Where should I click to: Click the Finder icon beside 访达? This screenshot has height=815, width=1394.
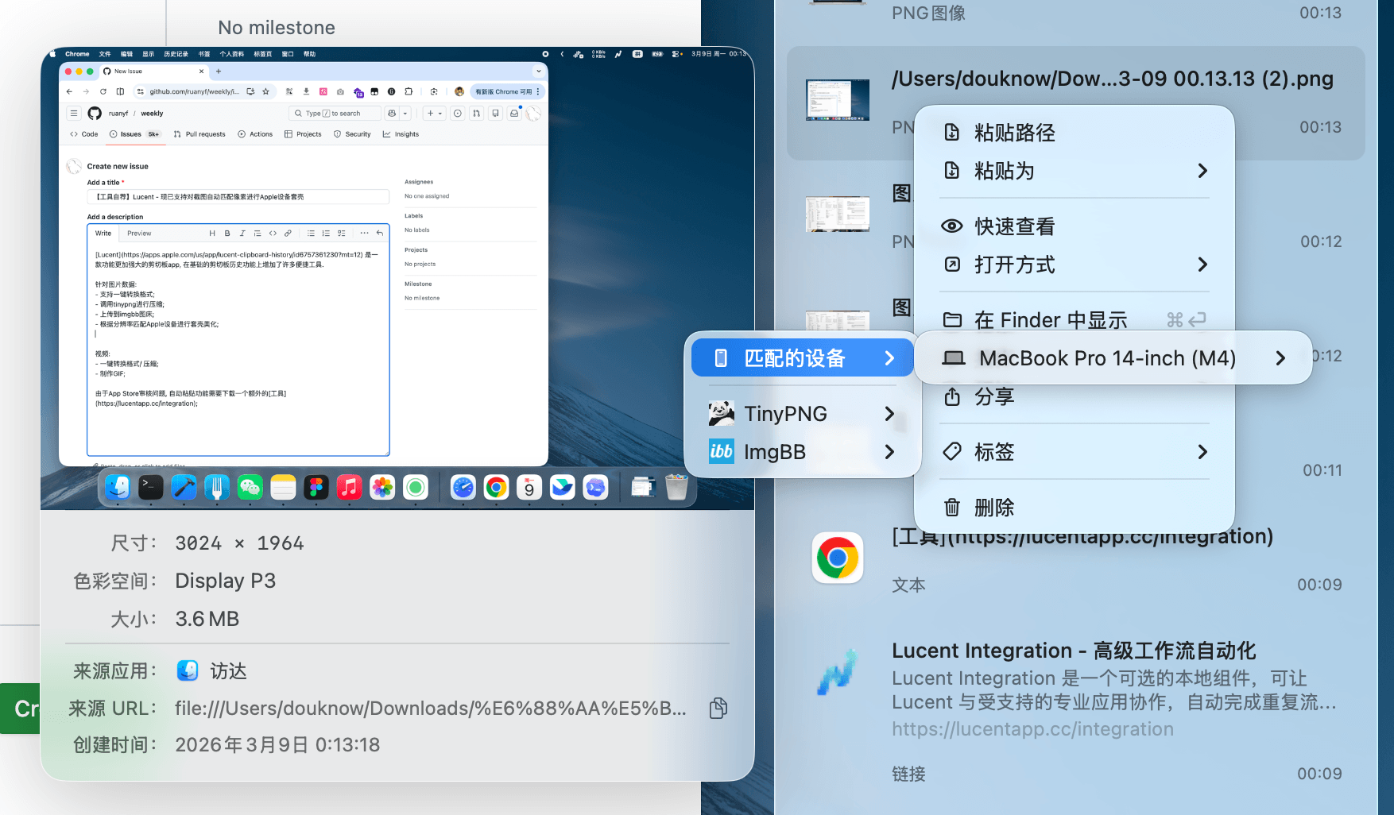tap(188, 671)
